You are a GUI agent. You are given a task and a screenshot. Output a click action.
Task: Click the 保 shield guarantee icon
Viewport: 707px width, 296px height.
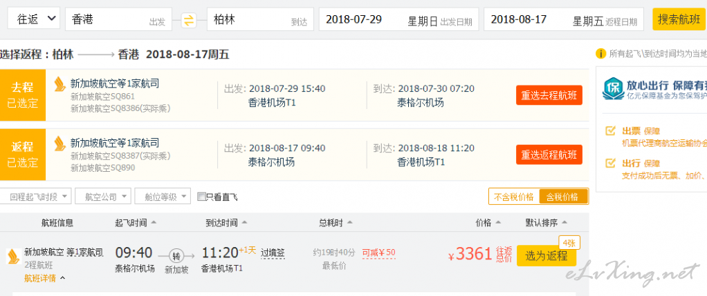613,88
